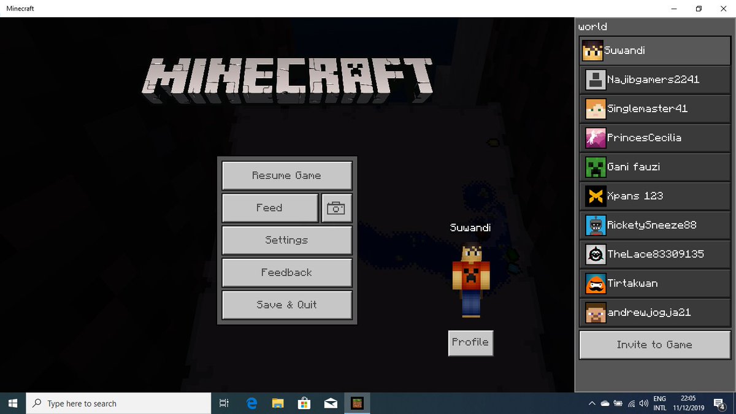Click the Suwandi name in player list
Image resolution: width=736 pixels, height=414 pixels.
pos(624,50)
